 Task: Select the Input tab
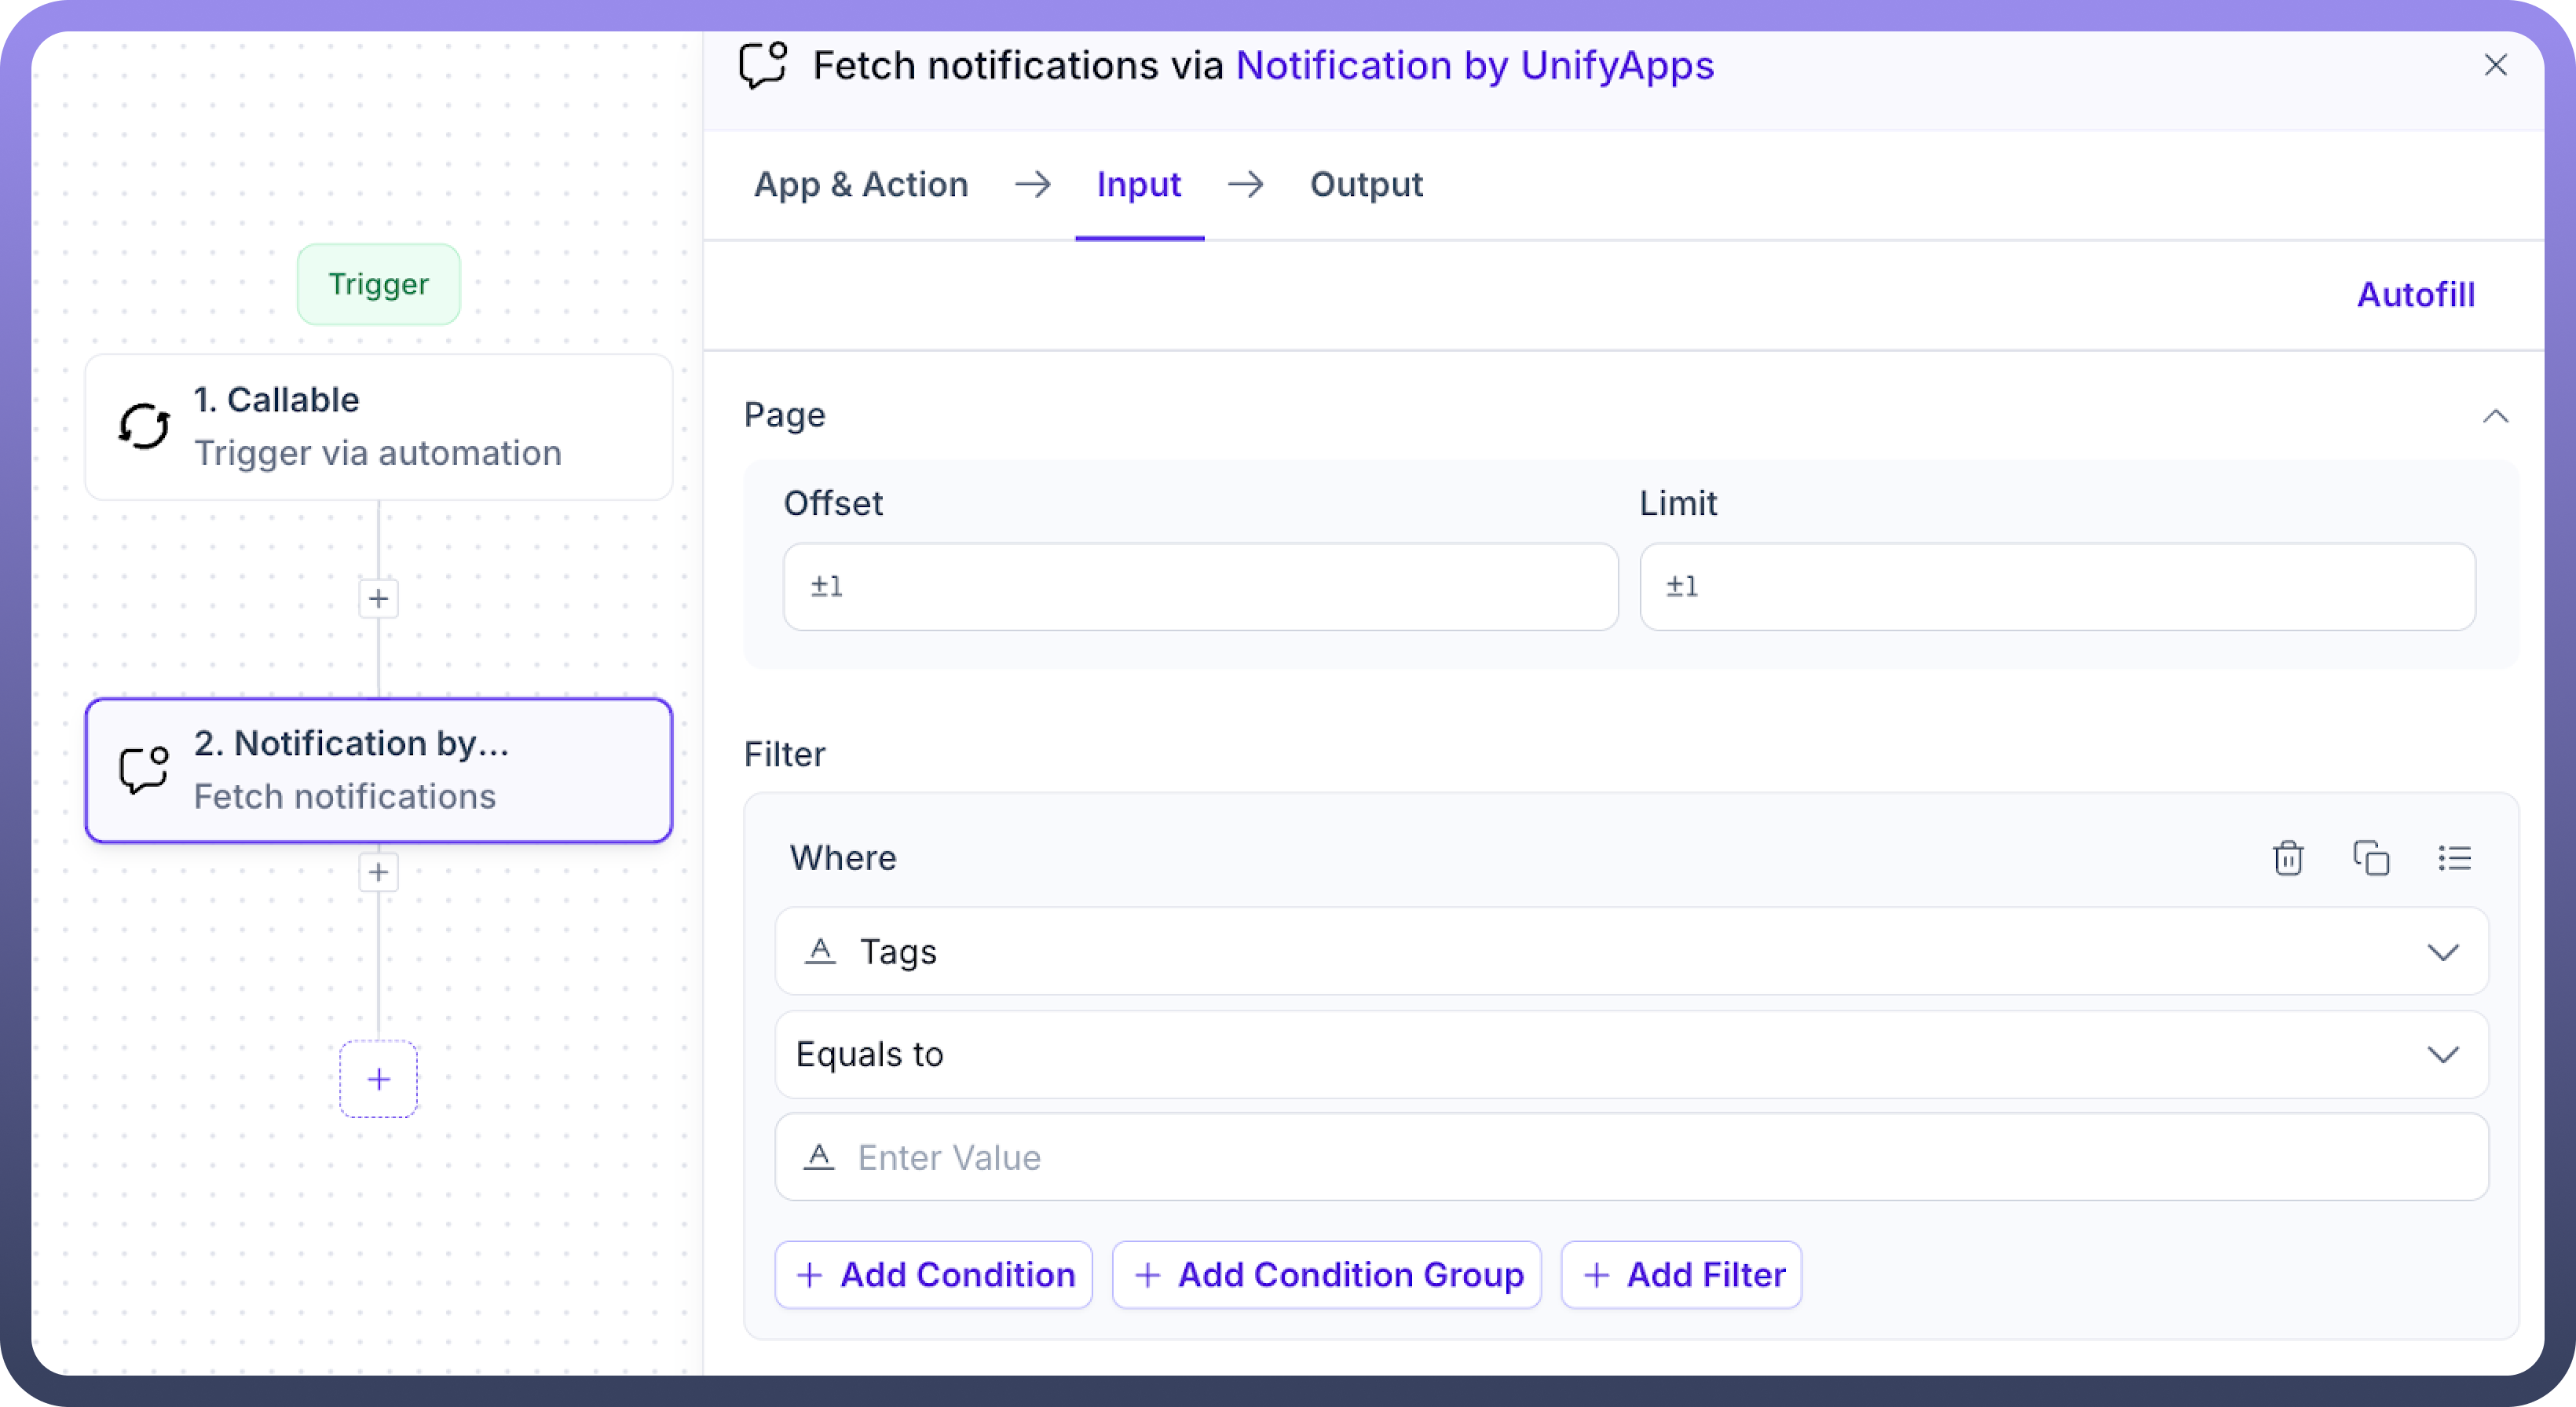click(x=1138, y=184)
